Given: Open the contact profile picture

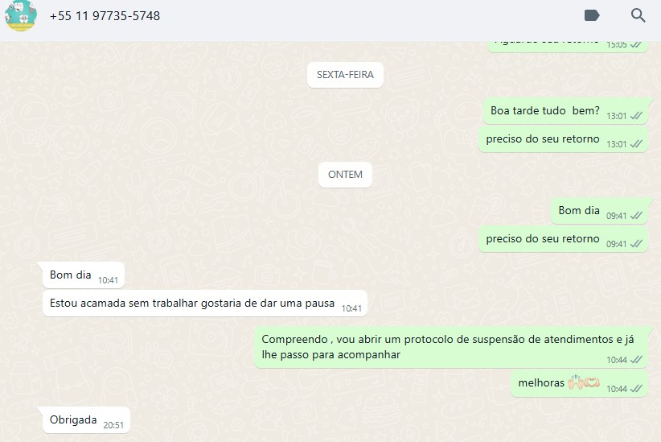Looking at the screenshot, I should (x=21, y=15).
